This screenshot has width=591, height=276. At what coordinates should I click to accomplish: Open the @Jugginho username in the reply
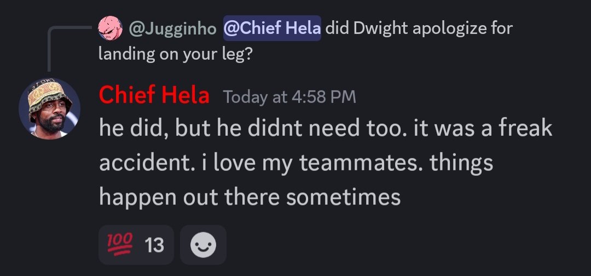[172, 28]
